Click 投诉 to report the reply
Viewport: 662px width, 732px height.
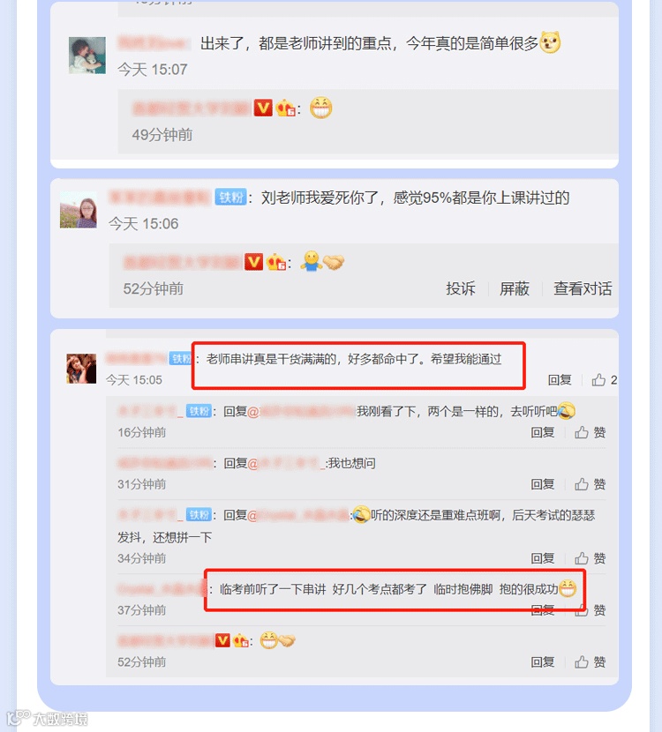point(461,288)
